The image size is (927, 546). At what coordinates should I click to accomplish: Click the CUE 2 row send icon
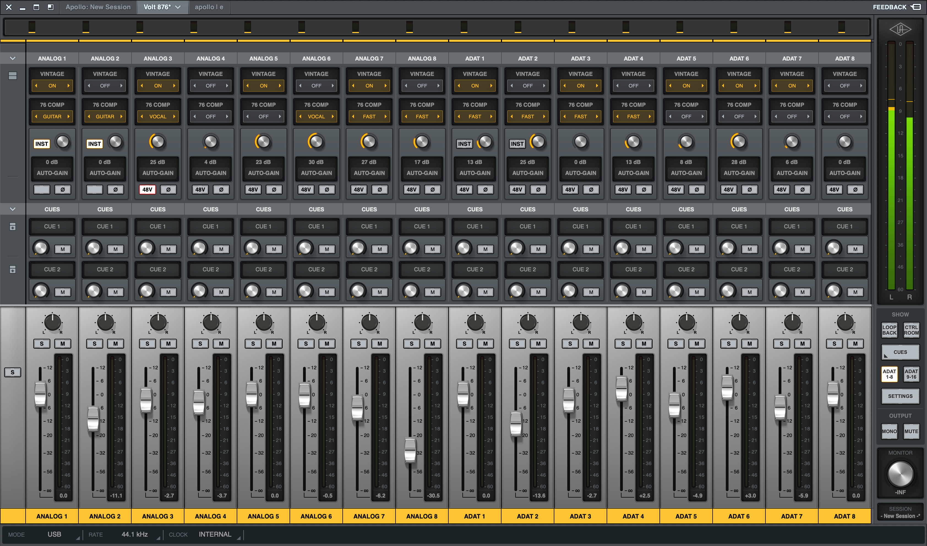click(x=12, y=270)
